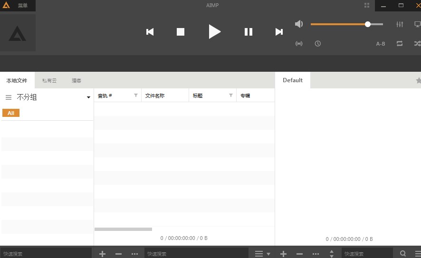Click the Play button
Image resolution: width=421 pixels, height=258 pixels.
point(215,32)
